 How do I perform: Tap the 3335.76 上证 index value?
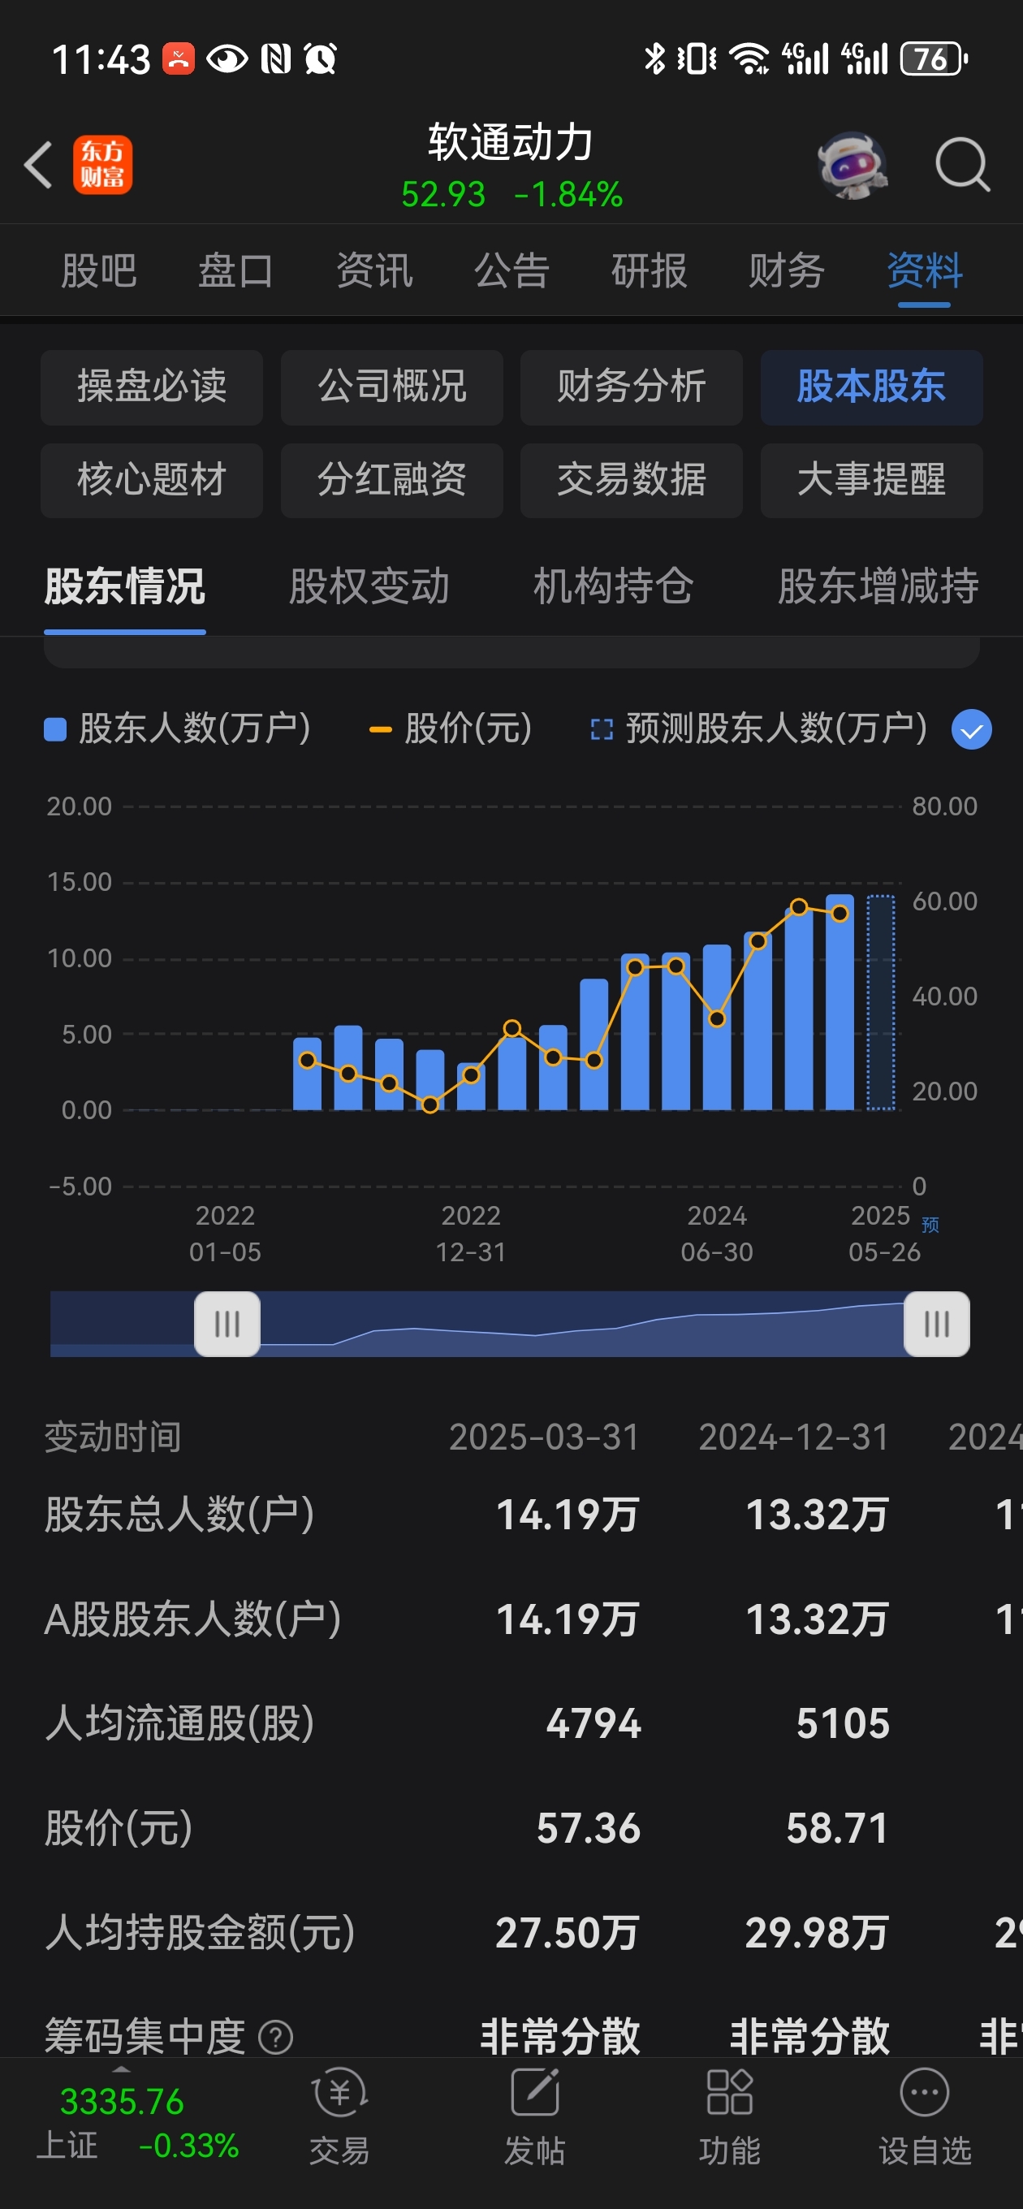pyautogui.click(x=122, y=2102)
